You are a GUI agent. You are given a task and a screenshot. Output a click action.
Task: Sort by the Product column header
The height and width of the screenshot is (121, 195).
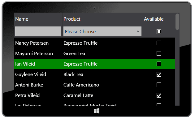tap(102, 19)
